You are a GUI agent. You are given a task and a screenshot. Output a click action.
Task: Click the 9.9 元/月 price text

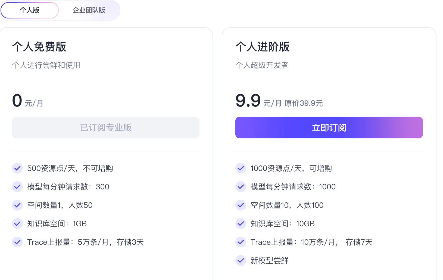click(258, 101)
